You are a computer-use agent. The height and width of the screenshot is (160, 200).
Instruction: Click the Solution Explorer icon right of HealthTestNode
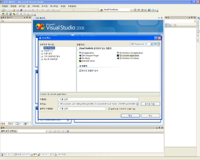coord(135,10)
